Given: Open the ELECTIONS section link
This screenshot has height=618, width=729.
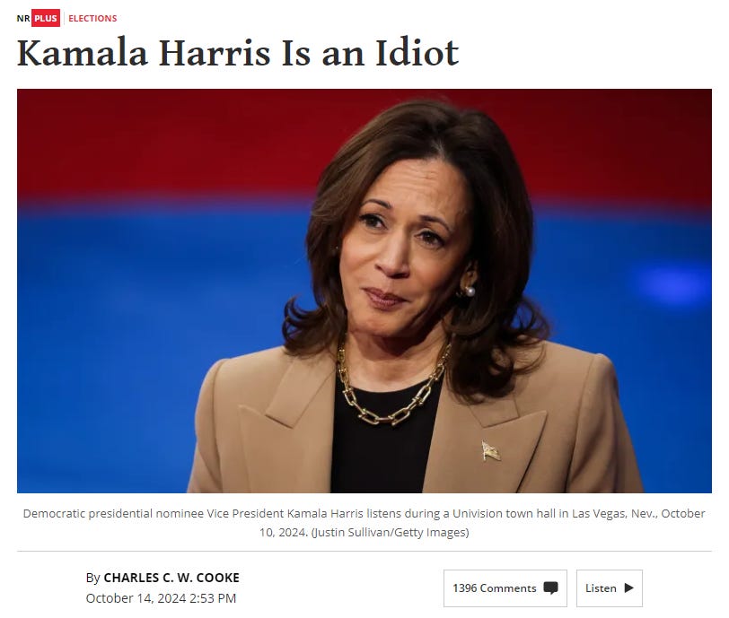Looking at the screenshot, I should pos(92,18).
